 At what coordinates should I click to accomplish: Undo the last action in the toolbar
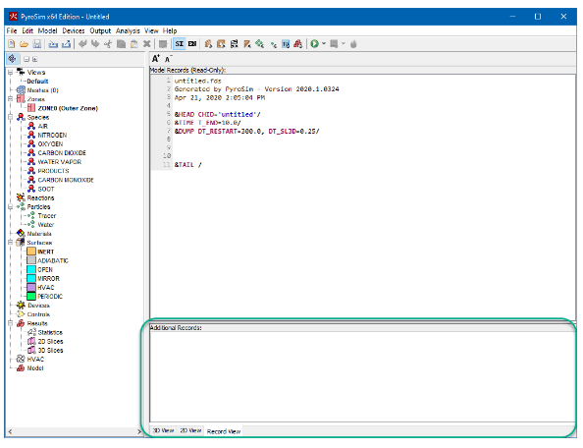pos(82,44)
